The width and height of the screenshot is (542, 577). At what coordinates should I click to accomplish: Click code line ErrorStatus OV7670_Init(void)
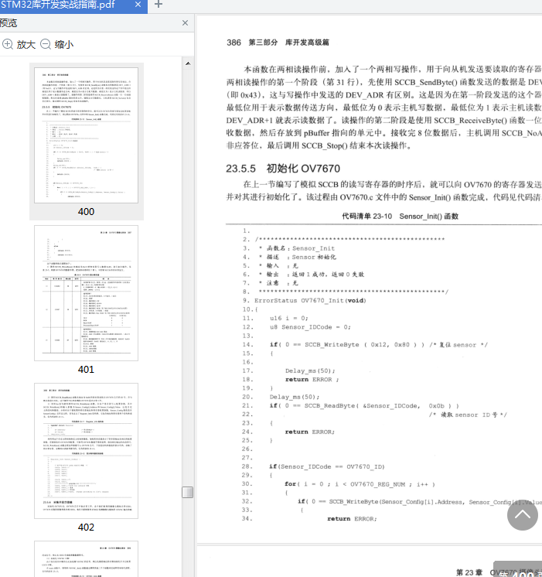tap(310, 301)
